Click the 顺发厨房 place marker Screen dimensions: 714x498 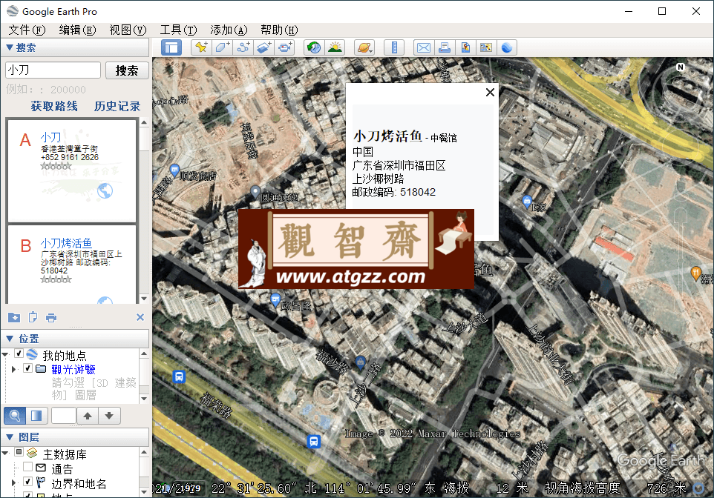click(x=174, y=170)
